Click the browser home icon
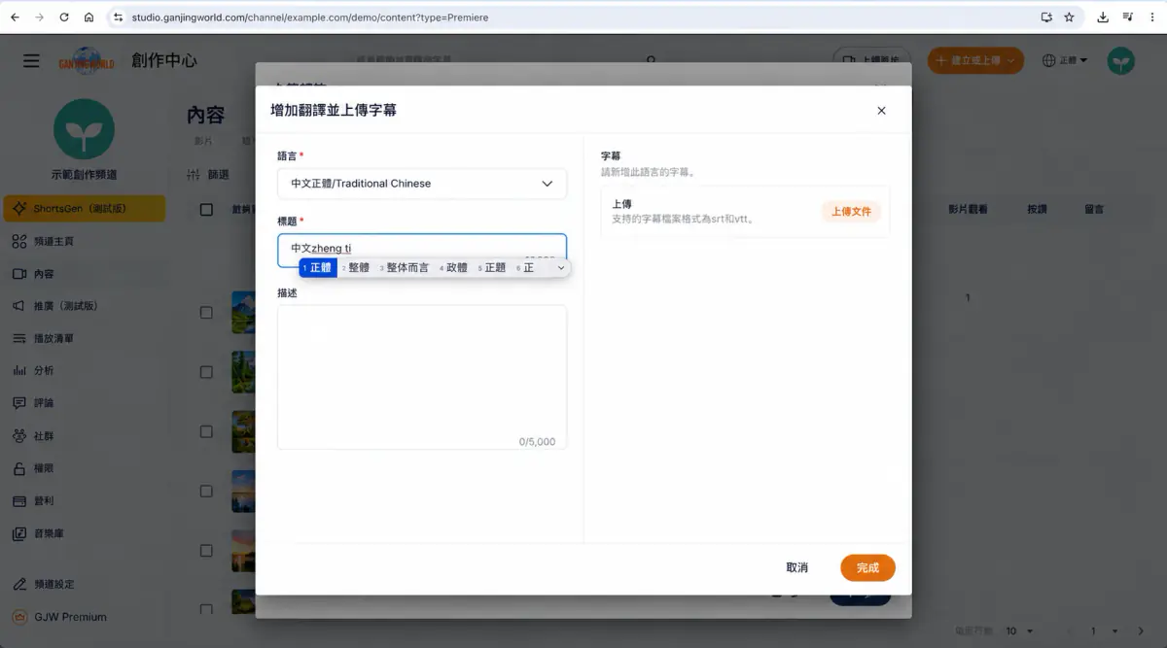 (88, 17)
